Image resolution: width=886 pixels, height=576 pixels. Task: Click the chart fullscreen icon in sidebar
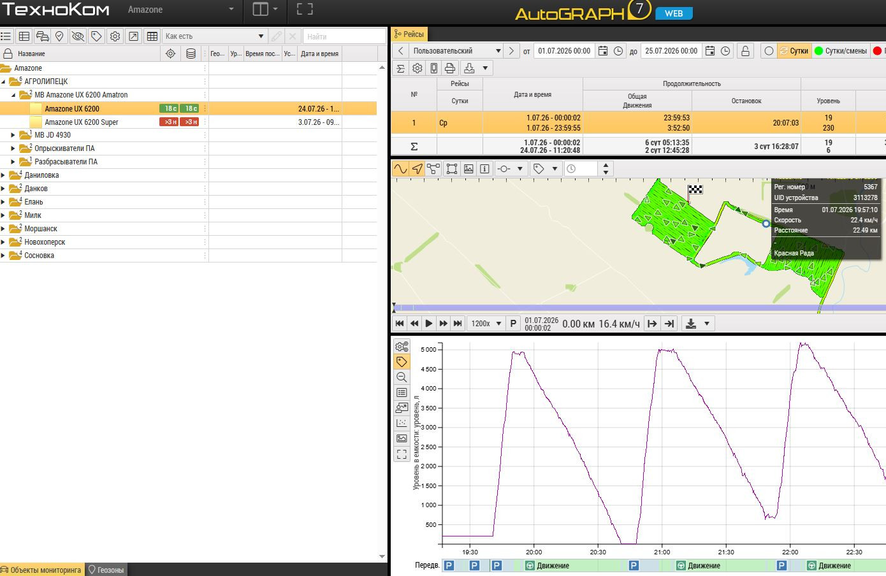[x=402, y=454]
